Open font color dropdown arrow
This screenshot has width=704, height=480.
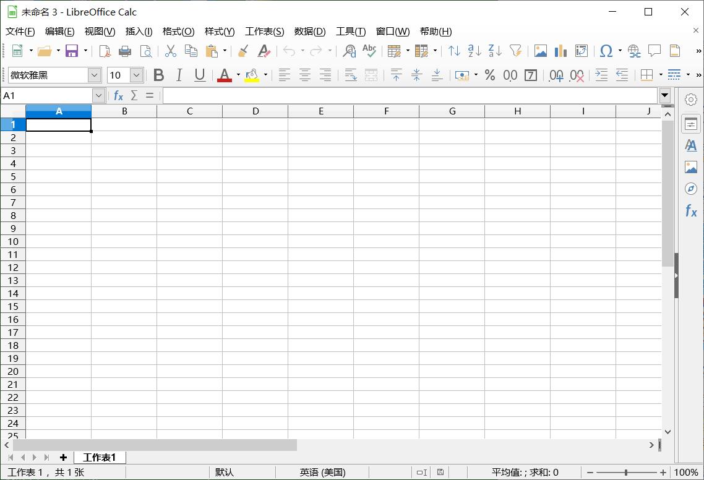pyautogui.click(x=238, y=75)
